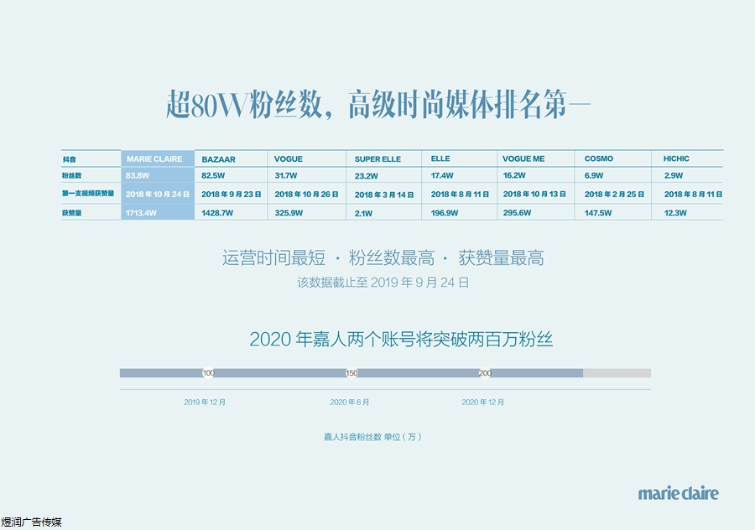Select the 2018年10月26日 date cell
This screenshot has height=530, width=755.
pyautogui.click(x=306, y=195)
